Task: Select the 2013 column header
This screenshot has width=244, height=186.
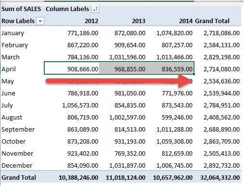Action: coord(139,21)
